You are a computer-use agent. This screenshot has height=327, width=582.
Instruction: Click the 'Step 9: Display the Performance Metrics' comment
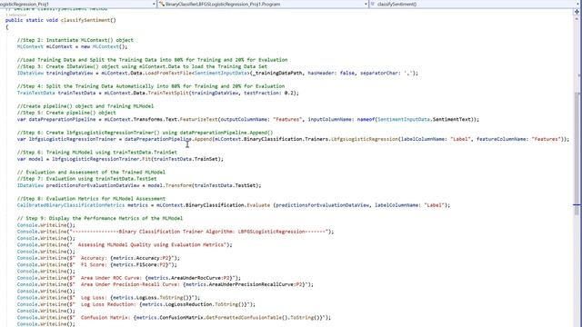pos(100,218)
